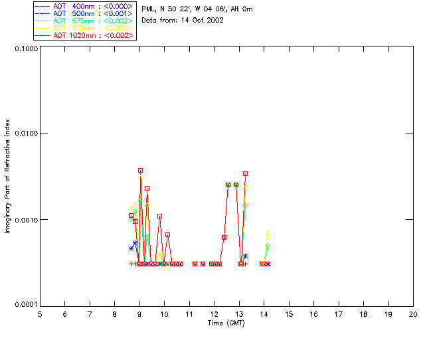Viewport: 425px width, 340px height.
Task: Select the purple dashed line sample in legend
Action: [x=42, y=6]
